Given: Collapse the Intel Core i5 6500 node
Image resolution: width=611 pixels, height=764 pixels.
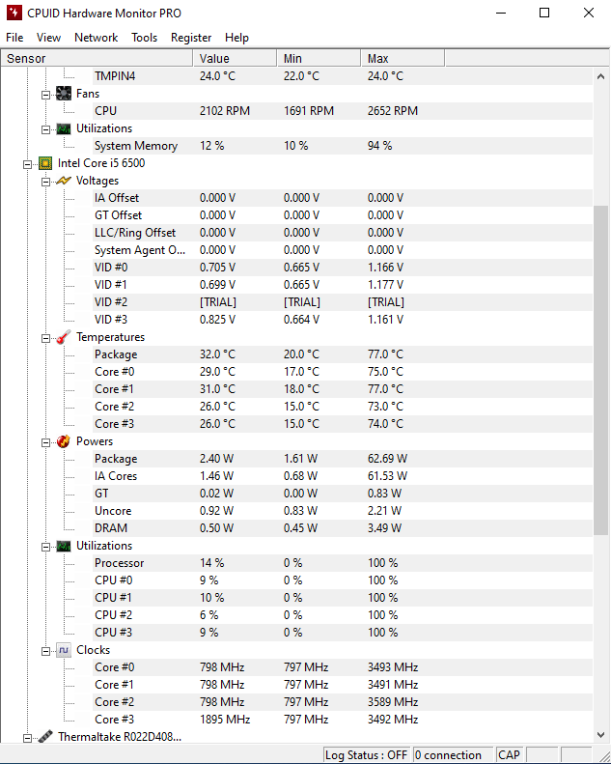Looking at the screenshot, I should point(28,163).
